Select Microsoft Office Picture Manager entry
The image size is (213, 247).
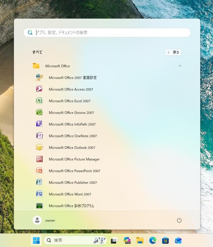point(74,159)
